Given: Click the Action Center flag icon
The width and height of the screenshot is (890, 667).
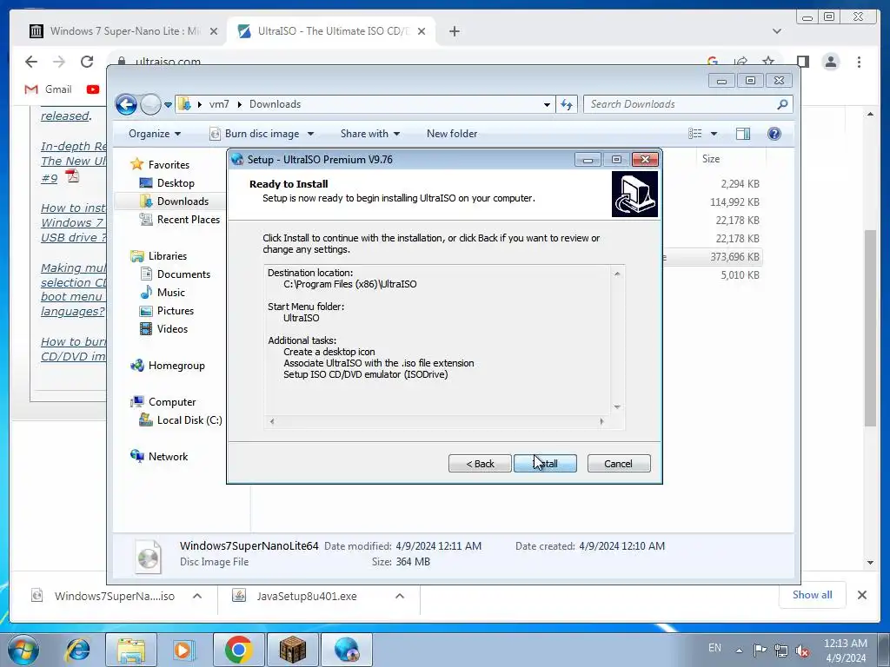Looking at the screenshot, I should [x=760, y=650].
